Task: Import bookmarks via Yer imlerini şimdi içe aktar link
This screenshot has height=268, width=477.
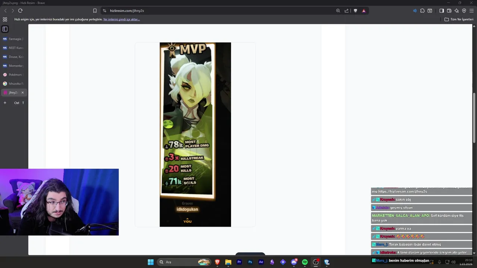Action: pos(121,19)
